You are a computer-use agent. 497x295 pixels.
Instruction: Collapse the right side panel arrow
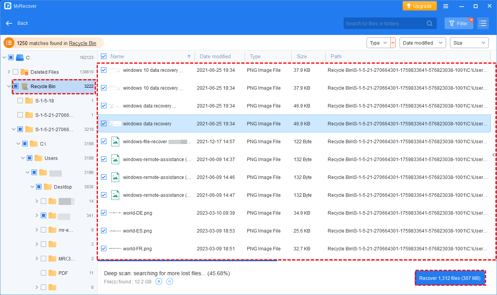pos(494,155)
